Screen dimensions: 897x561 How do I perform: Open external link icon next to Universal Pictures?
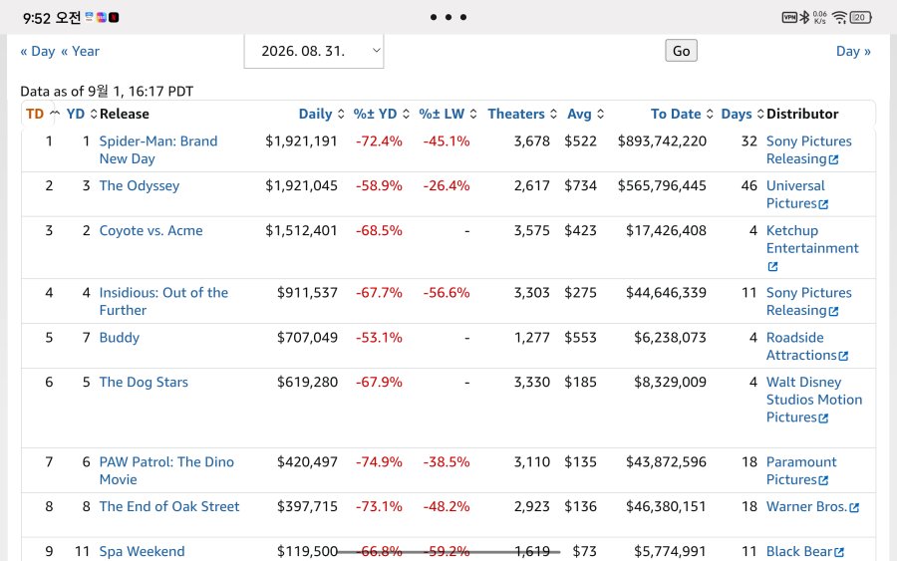[x=823, y=204]
